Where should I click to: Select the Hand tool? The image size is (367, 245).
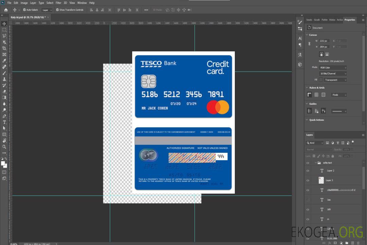(4, 141)
